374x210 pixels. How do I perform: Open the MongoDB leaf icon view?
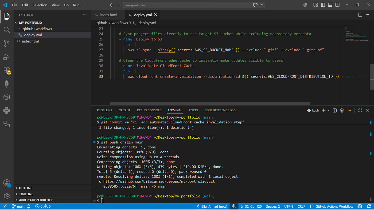(x=7, y=84)
